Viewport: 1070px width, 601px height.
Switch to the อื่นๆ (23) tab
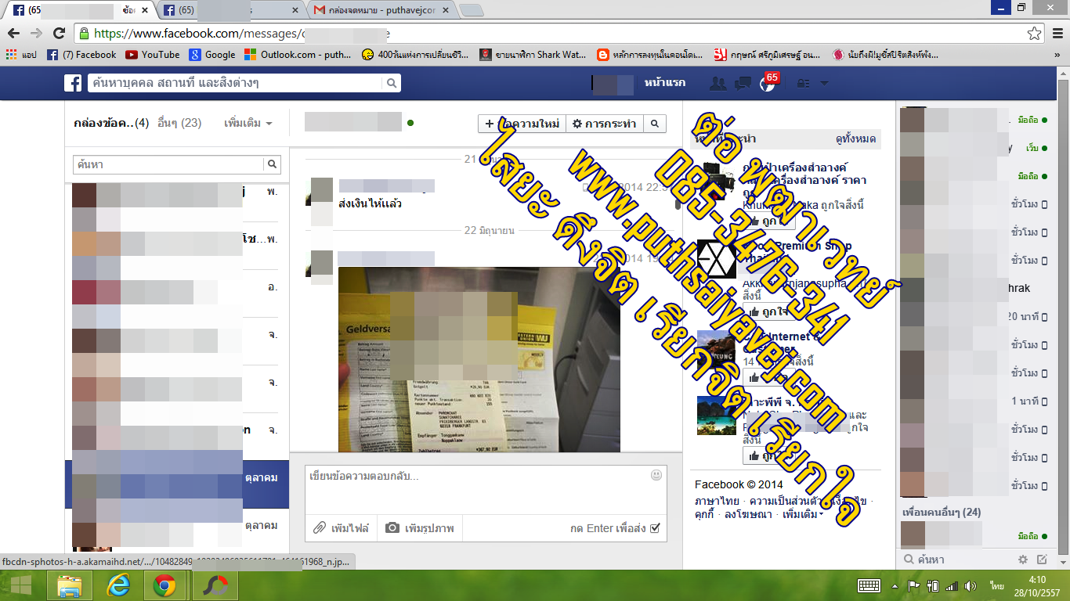[x=179, y=123]
